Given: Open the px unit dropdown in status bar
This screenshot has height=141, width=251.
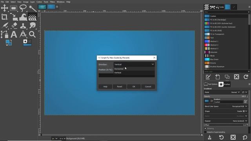Looking at the screenshot, I should click(x=55, y=138).
